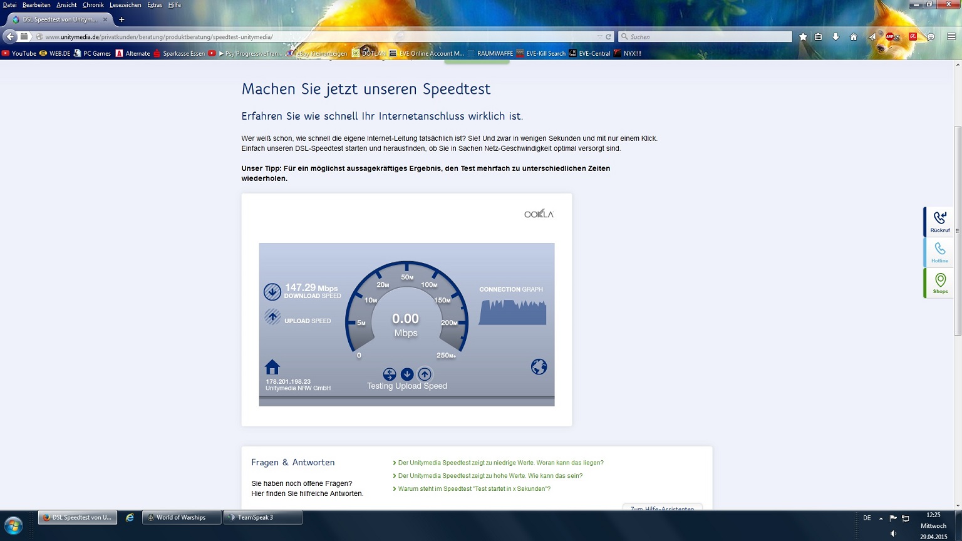Open the URL bar history dropdown arrow

click(x=599, y=37)
